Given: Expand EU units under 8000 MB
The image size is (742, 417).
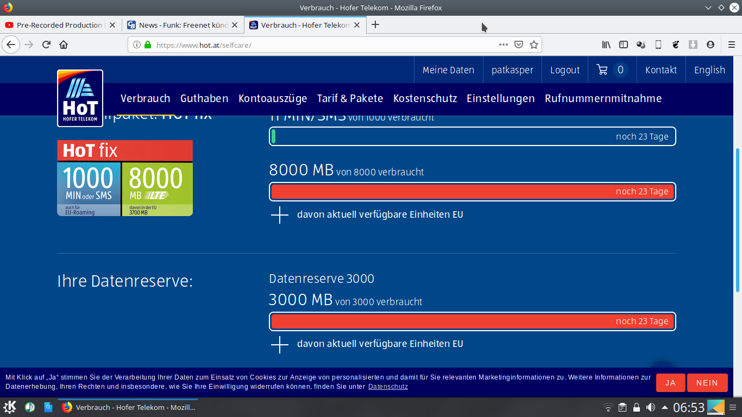Looking at the screenshot, I should [x=280, y=214].
